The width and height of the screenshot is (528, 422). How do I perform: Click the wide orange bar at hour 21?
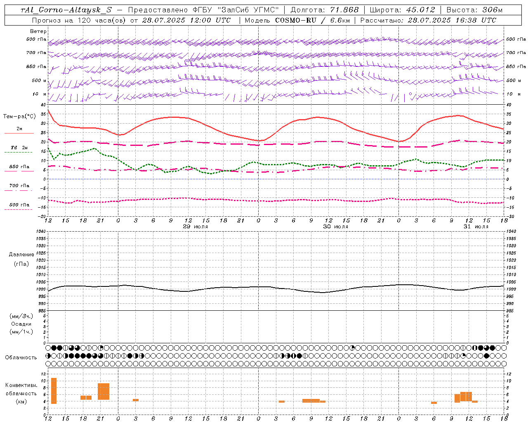coord(104,392)
